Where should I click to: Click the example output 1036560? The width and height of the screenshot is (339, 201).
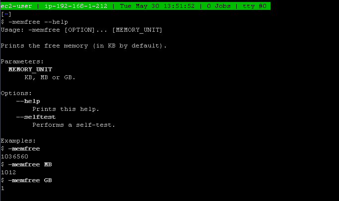coord(14,156)
